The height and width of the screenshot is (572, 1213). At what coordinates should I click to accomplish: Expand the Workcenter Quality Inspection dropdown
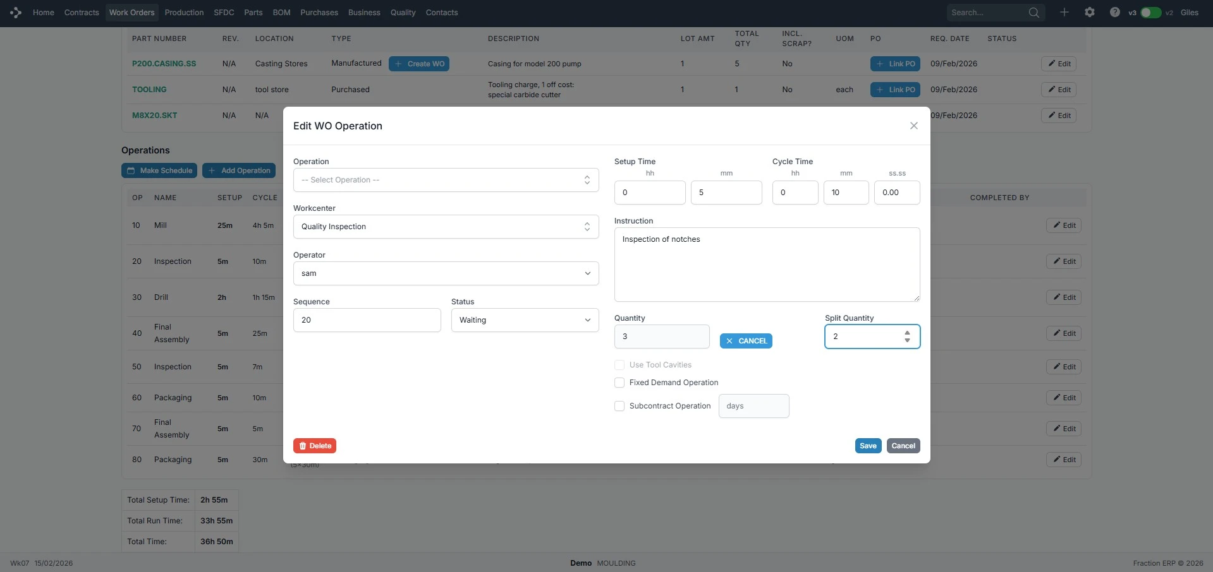[x=446, y=227]
